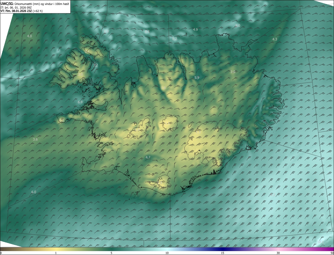This screenshot has height=255, width=334.
Task: Click the 4.0 value label on the map
Action: 29,36
